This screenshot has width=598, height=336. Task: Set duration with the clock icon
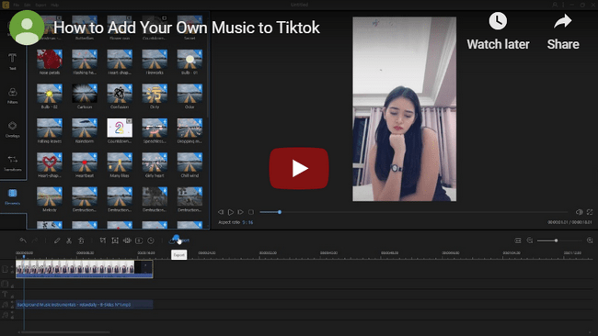point(151,241)
